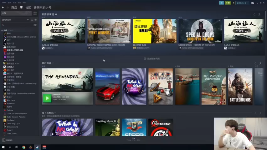This screenshot has height=150, width=267.
Task: Open There Is No Game tile in recent games
Action: point(134,86)
